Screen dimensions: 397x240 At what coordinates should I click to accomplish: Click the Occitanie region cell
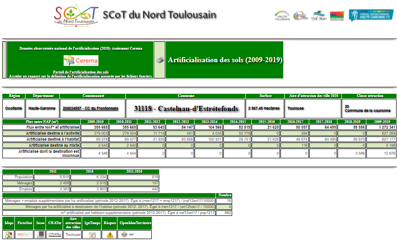click(13, 109)
